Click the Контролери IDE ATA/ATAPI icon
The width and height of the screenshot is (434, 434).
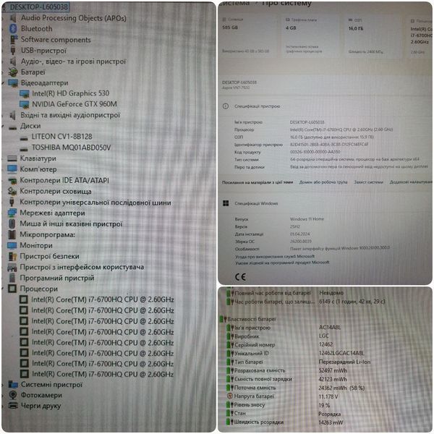[x=12, y=180]
